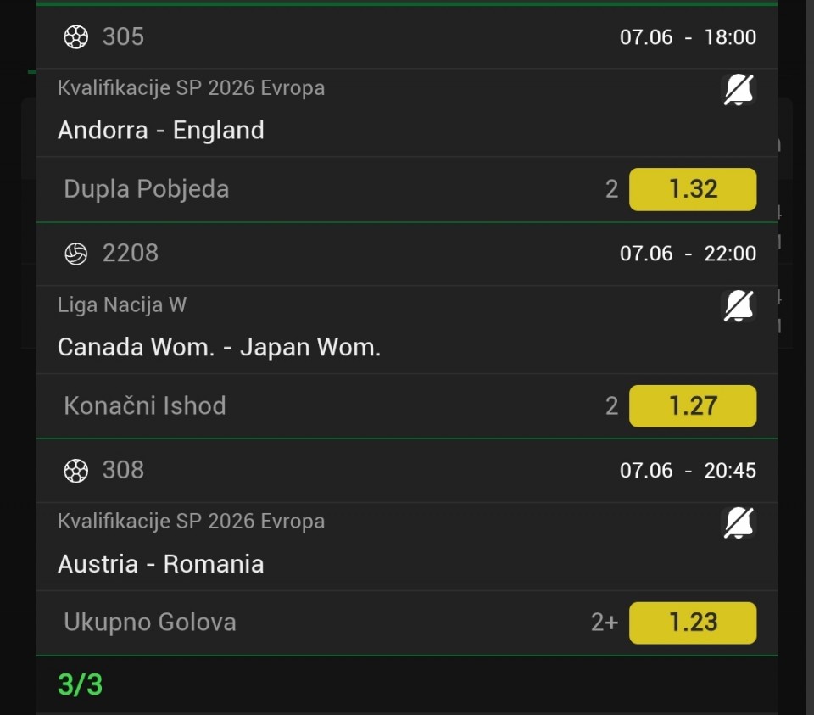Open the Austria - Romania match
The height and width of the screenshot is (715, 814).
161,564
